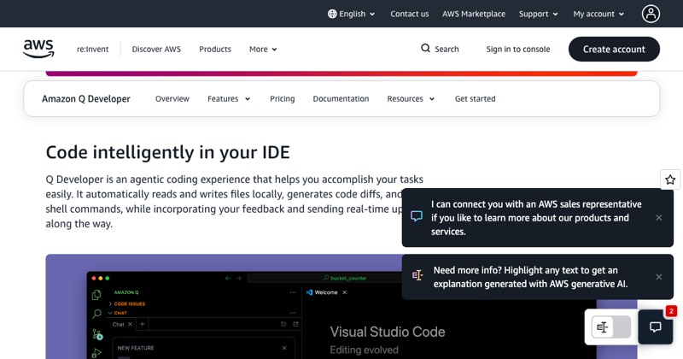Open Products menu
Viewport: 683px width, 359px height.
coord(215,50)
